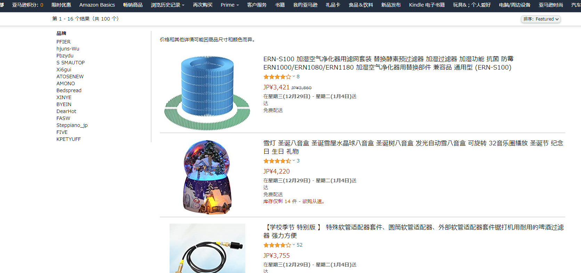Image resolution: width=581 pixels, height=273 pixels.
Task: Filter by brand Steppiano_jp
Action: [72, 125]
